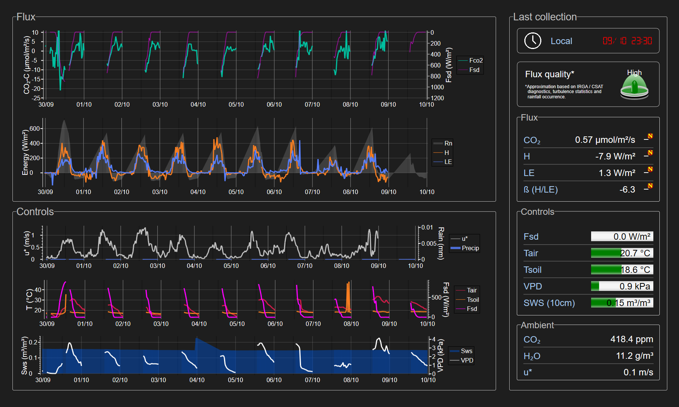Click the Tair 20.7 °C gauge bar
The image size is (679, 407).
click(622, 253)
